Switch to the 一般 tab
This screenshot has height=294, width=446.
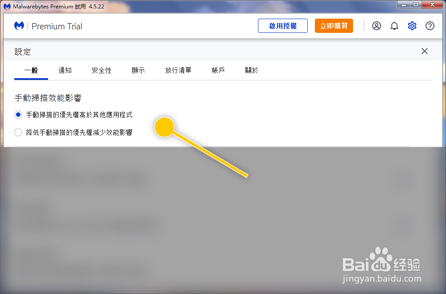click(31, 71)
